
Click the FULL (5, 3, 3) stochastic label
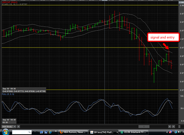coord(8,94)
